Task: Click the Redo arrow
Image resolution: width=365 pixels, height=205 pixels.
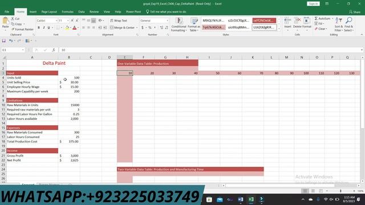Action: pos(19,41)
